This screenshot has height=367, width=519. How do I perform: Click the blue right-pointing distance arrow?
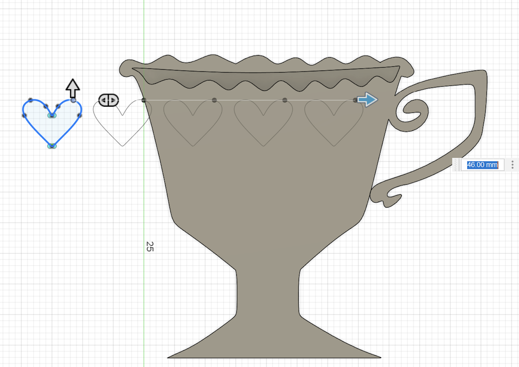367,100
